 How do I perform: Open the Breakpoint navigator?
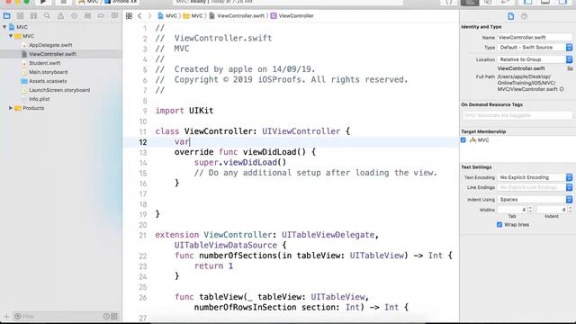pyautogui.click(x=101, y=16)
